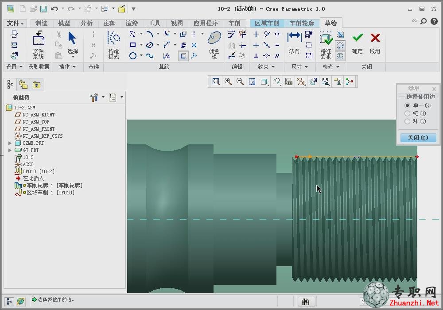Click the green 确定 checkmark
This screenshot has width=443, height=310.
[358, 38]
